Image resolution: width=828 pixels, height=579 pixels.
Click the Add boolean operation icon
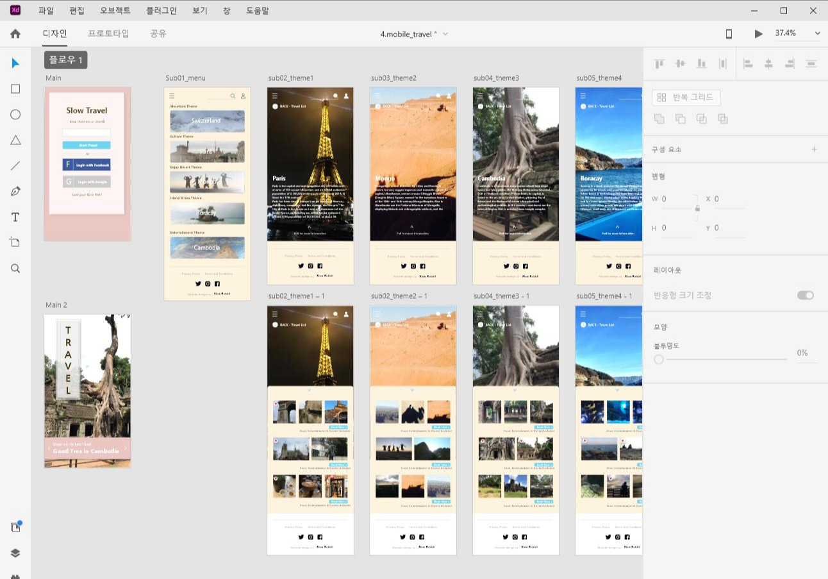point(659,119)
